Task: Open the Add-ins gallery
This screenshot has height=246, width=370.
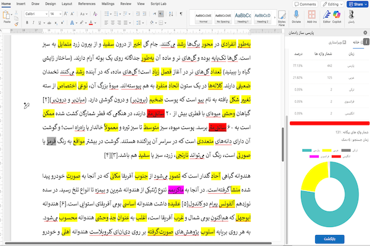Action: coord(311,17)
